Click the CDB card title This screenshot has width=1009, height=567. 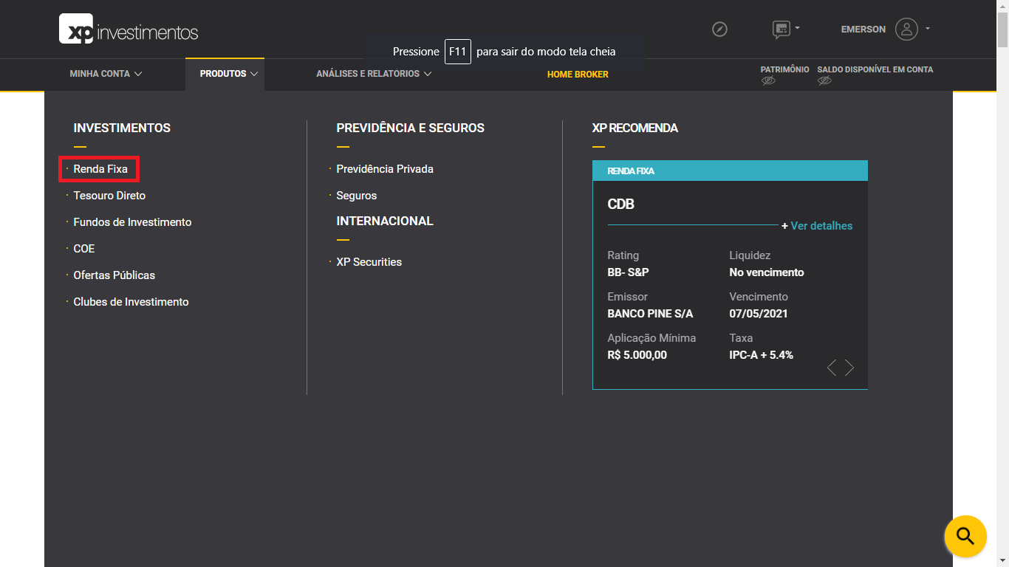point(621,204)
